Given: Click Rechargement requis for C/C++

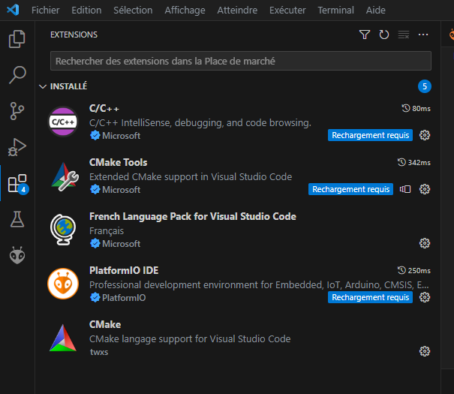Looking at the screenshot, I should pyautogui.click(x=370, y=135).
